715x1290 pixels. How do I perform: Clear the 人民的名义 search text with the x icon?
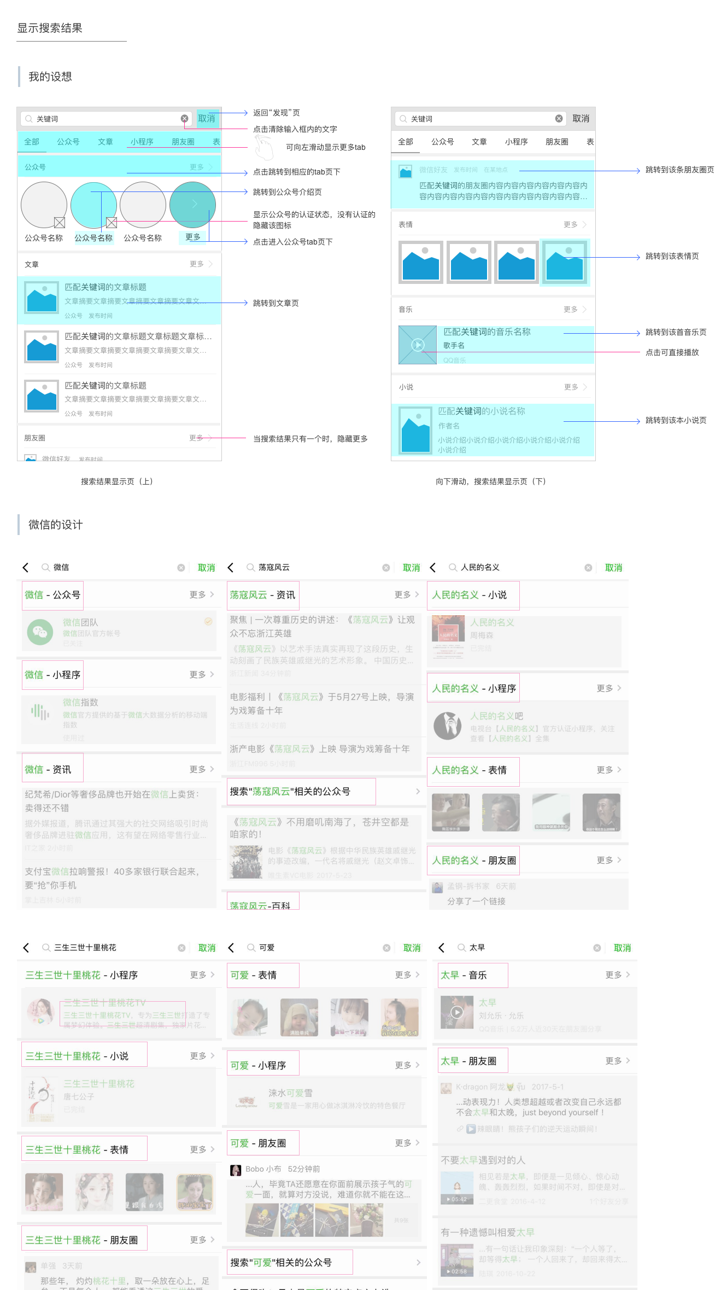click(x=588, y=568)
